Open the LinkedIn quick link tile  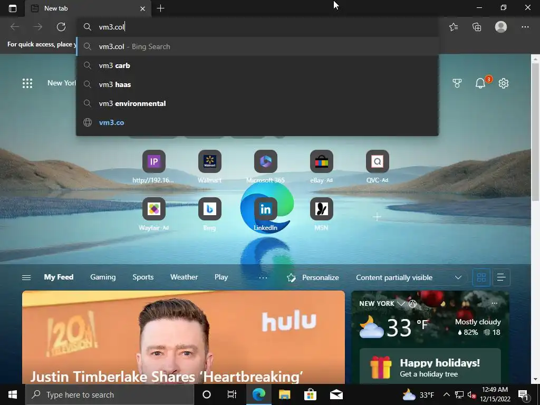click(266, 214)
